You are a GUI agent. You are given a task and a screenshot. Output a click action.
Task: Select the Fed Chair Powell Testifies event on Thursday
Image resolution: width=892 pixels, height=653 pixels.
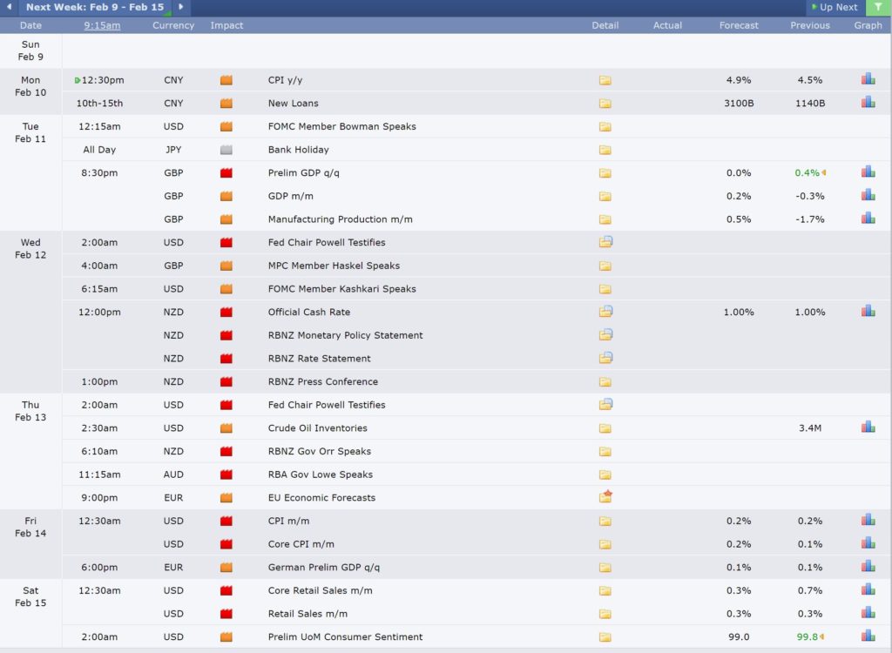327,405
